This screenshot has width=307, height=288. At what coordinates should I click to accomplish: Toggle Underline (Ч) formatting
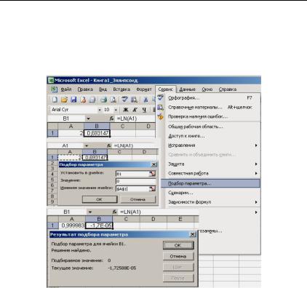144,110
